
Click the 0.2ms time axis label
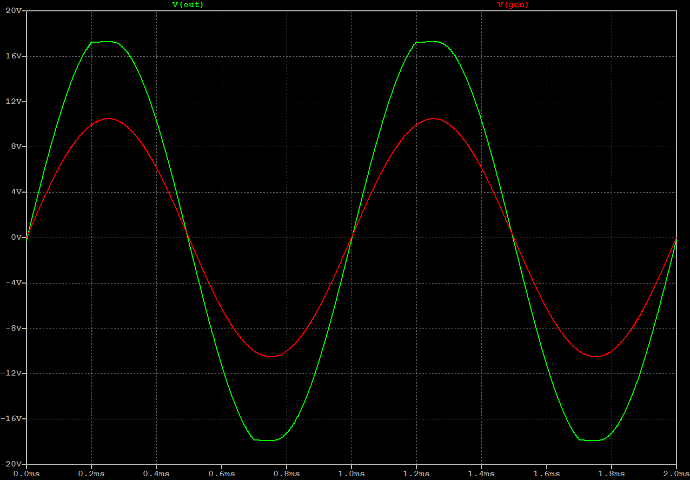[x=91, y=474]
